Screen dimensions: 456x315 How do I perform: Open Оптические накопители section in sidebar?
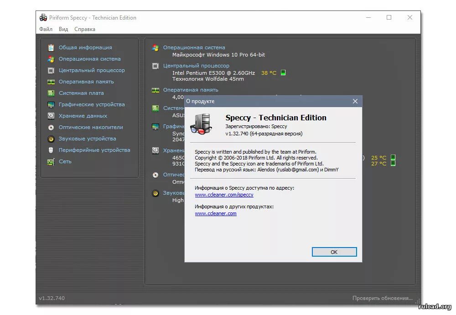pyautogui.click(x=91, y=127)
